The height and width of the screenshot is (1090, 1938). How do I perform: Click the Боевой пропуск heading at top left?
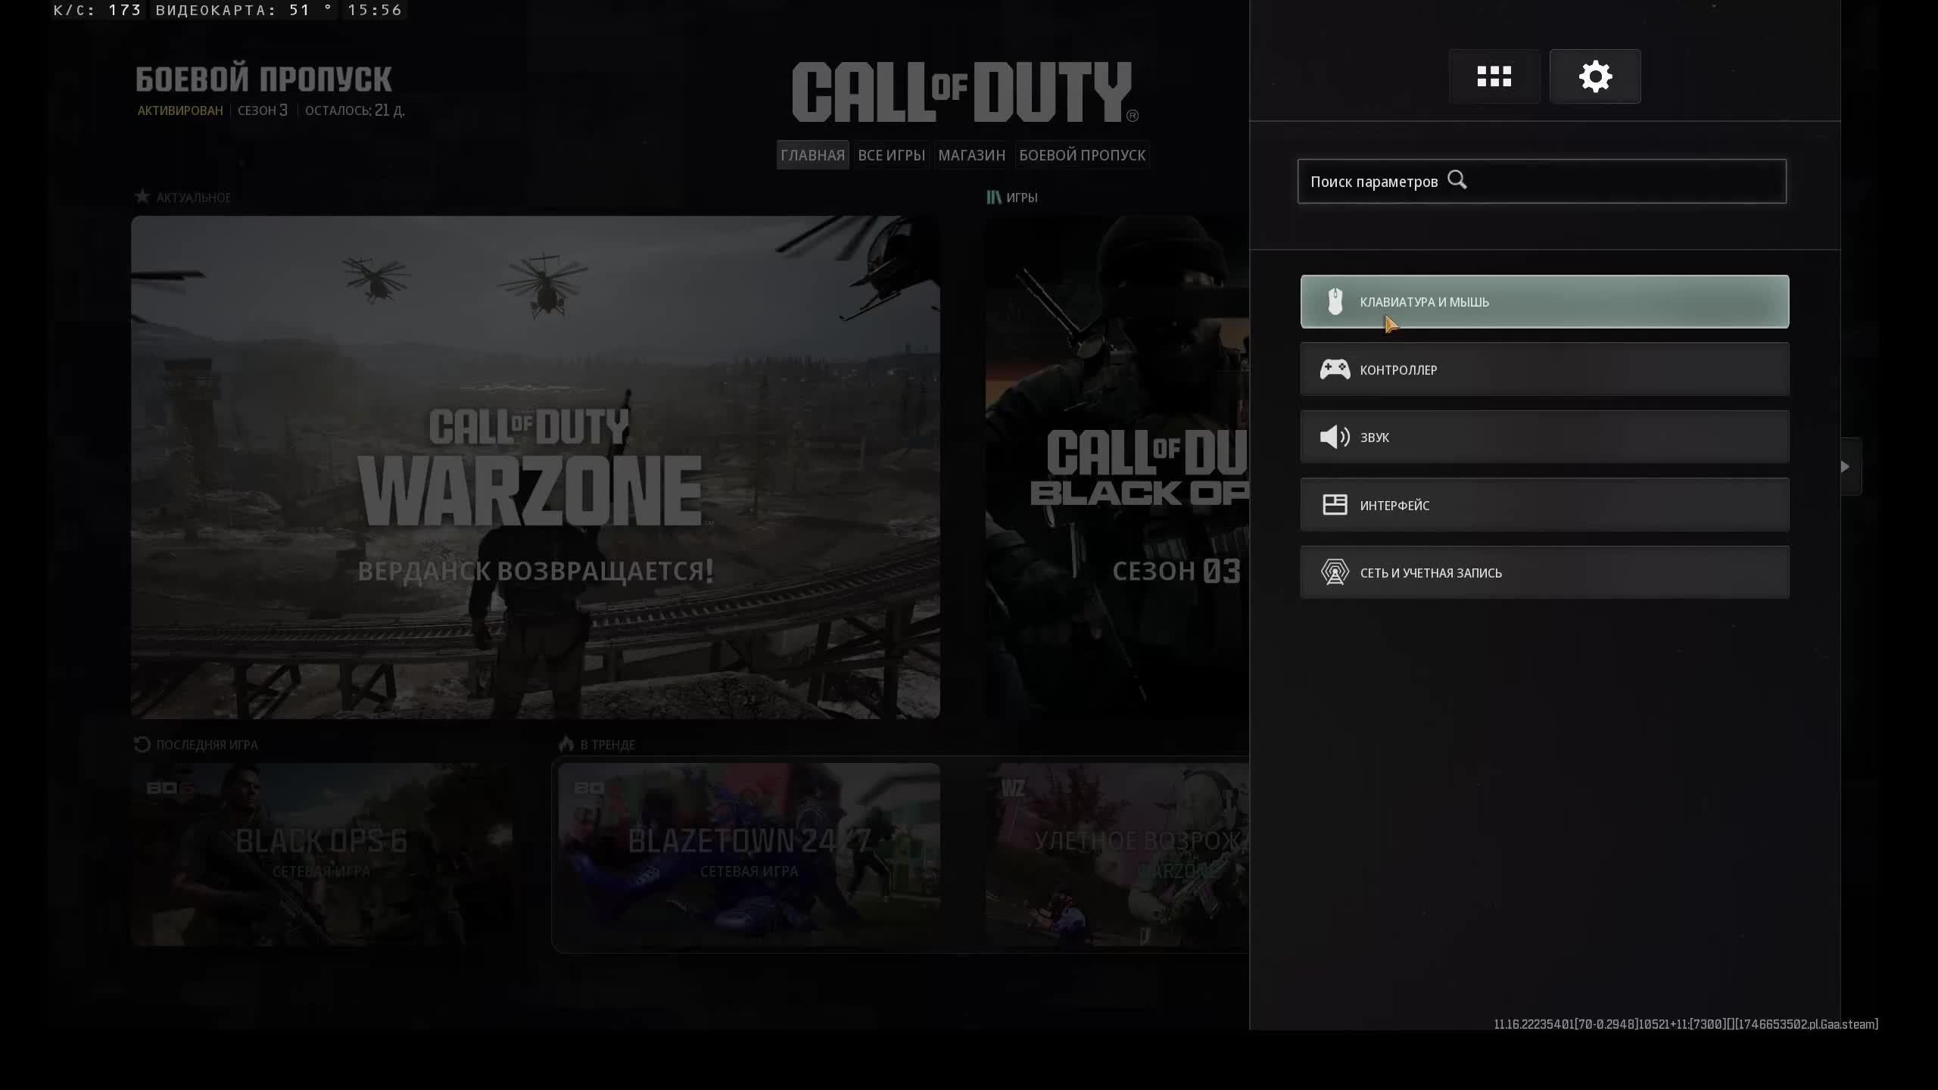pos(263,79)
